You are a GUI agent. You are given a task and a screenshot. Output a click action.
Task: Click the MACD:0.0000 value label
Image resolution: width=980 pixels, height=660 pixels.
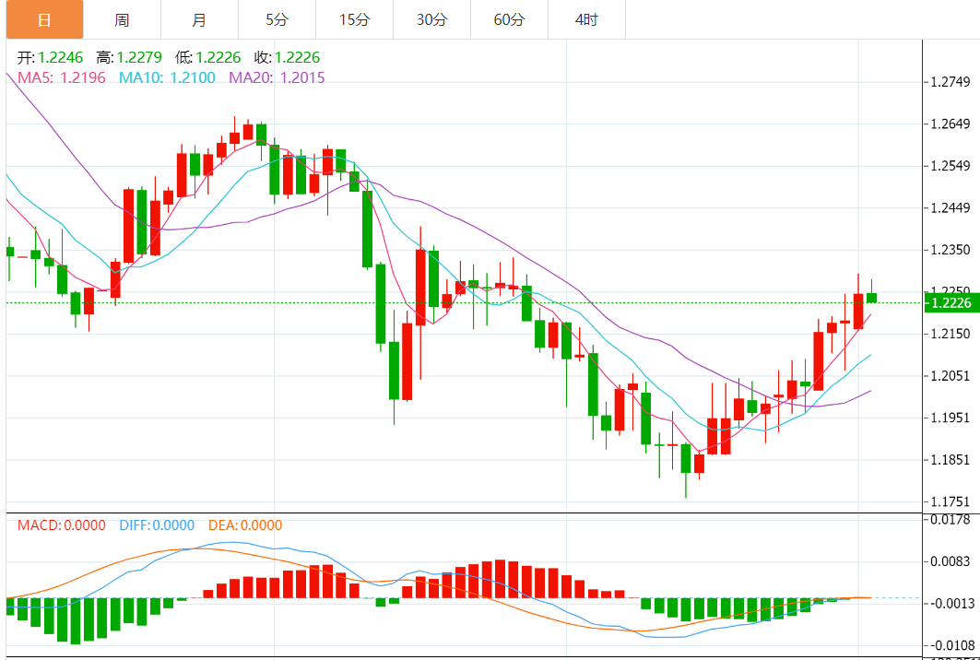61,525
